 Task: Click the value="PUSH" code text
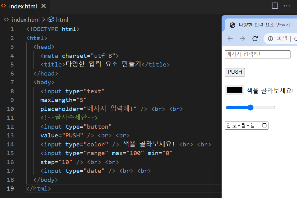[x=62, y=135]
